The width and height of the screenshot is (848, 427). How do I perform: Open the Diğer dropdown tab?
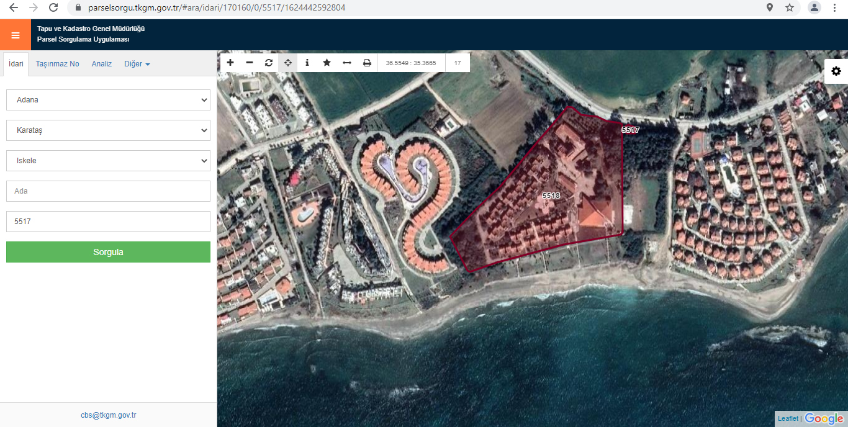point(137,64)
